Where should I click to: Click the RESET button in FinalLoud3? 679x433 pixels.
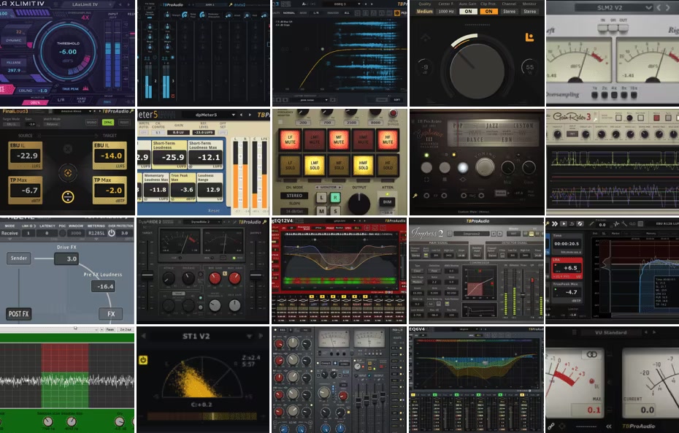pos(125,123)
